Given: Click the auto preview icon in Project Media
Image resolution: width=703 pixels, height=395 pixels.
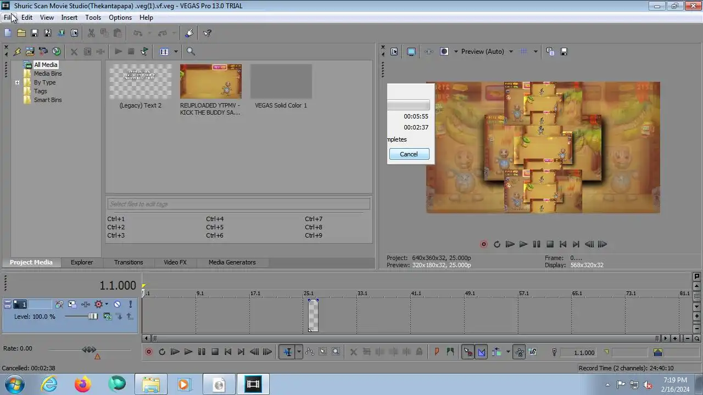Looking at the screenshot, I should coord(144,52).
